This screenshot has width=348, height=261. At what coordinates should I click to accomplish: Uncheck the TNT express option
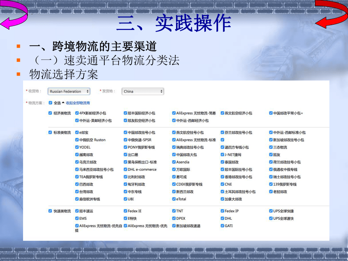coord(174,211)
